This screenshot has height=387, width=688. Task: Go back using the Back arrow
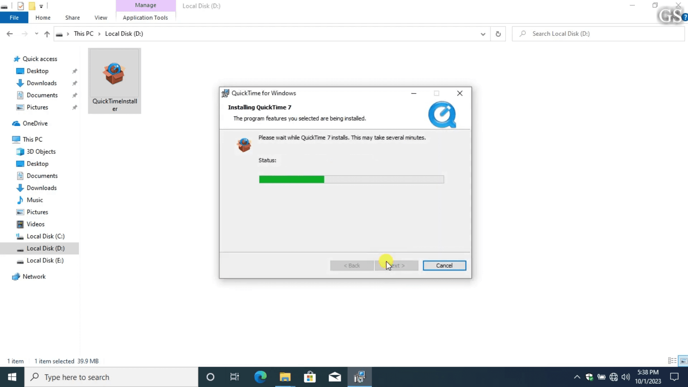tap(10, 34)
